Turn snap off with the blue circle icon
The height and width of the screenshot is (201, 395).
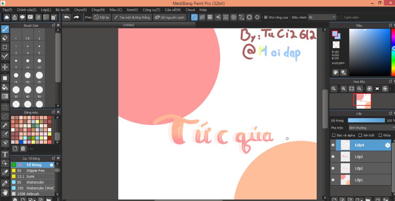(x=194, y=17)
